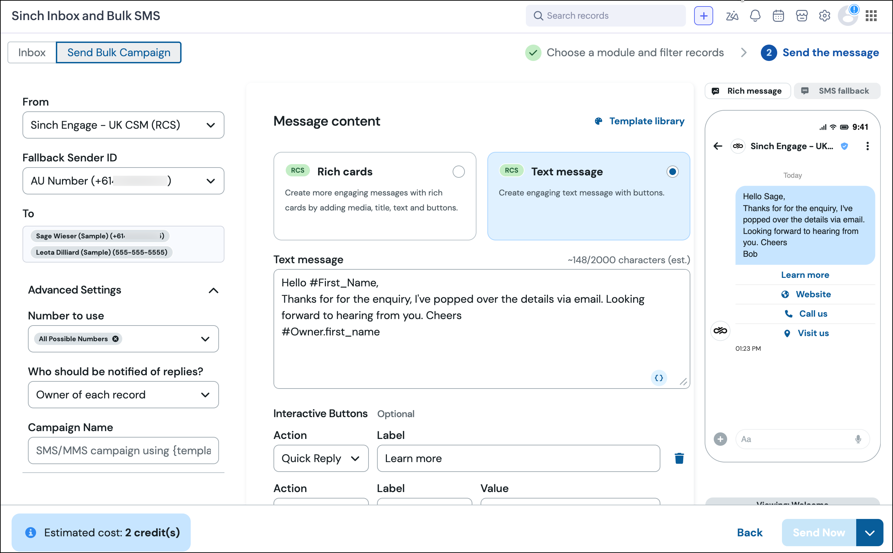Click the back arrow in phone preview
Image resolution: width=893 pixels, height=553 pixels.
717,146
